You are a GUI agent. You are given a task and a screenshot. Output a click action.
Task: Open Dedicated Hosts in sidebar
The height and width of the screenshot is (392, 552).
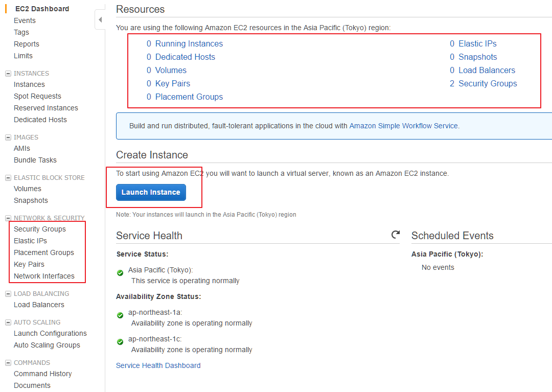pos(40,120)
